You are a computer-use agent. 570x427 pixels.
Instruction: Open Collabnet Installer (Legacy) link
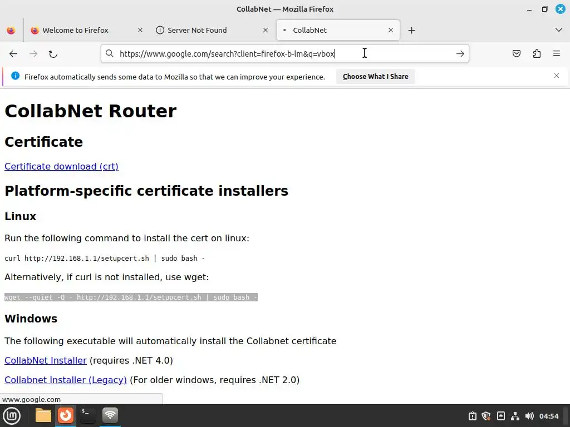66,380
